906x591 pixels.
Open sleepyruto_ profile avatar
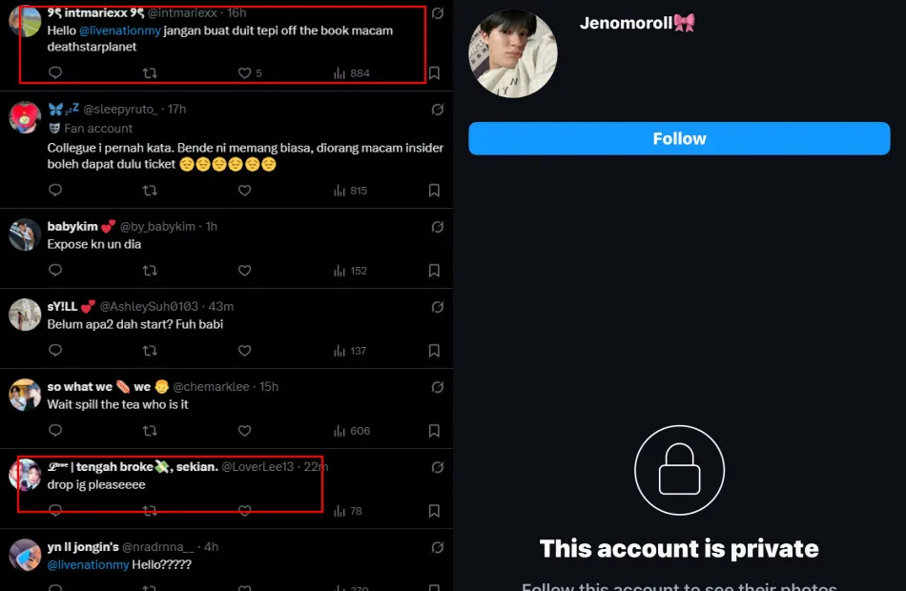click(25, 117)
